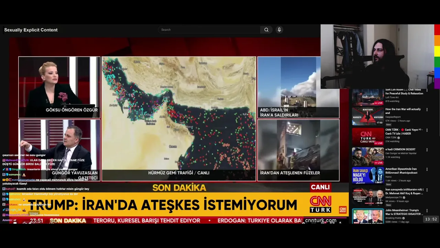Open options menu for CNN TÜRK Canlı Yayın
This screenshot has height=248, width=440.
[x=427, y=130]
